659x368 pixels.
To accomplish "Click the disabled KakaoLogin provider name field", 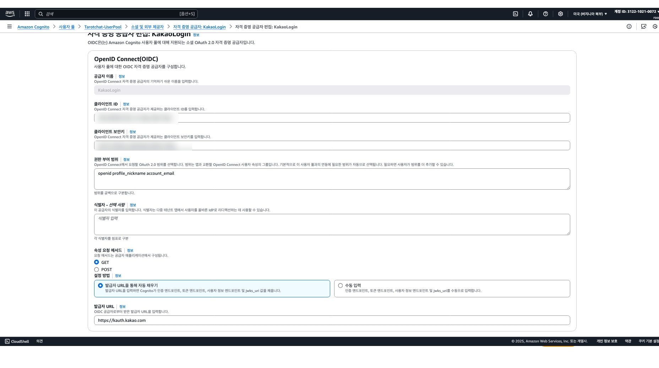I will pos(332,90).
